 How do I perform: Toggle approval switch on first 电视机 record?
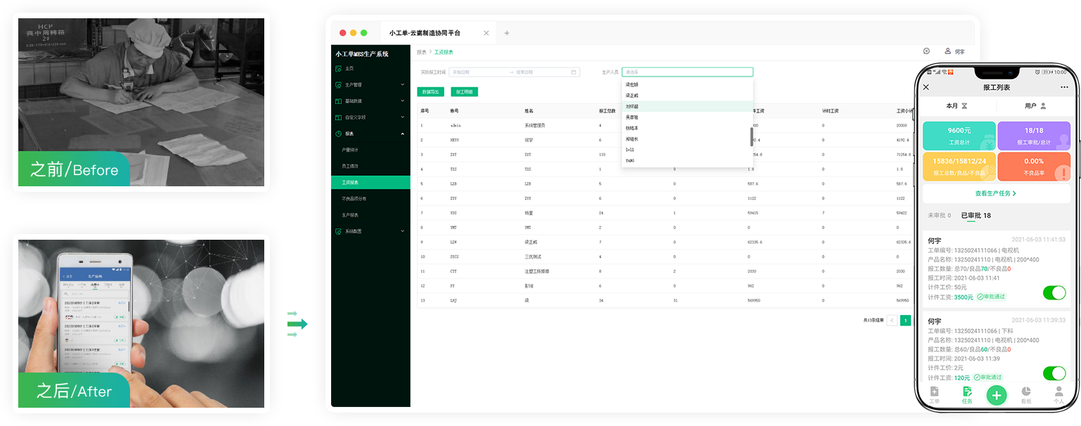tap(1054, 292)
